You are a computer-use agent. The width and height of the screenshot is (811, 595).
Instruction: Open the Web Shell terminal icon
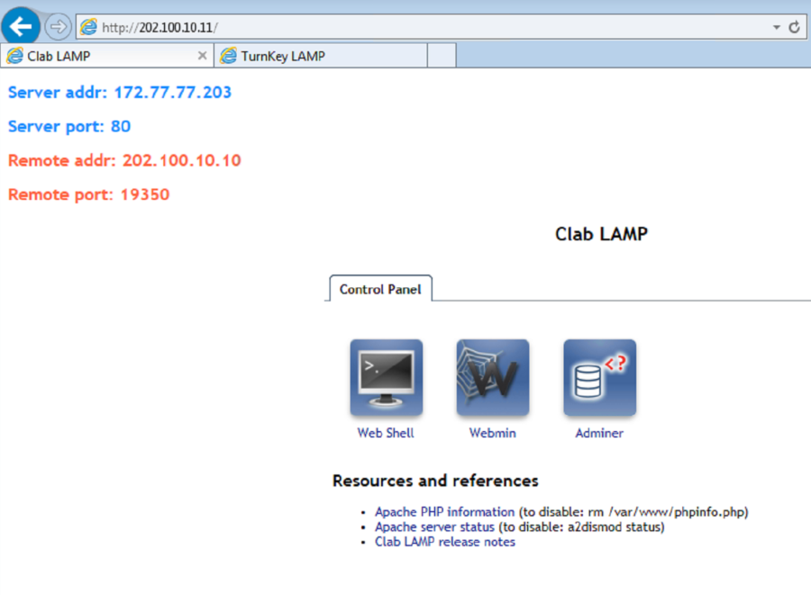386,377
